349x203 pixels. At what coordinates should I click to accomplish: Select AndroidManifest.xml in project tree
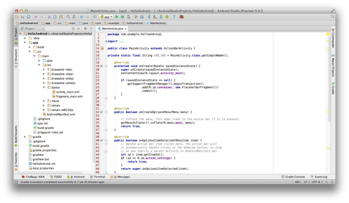pos(59,114)
